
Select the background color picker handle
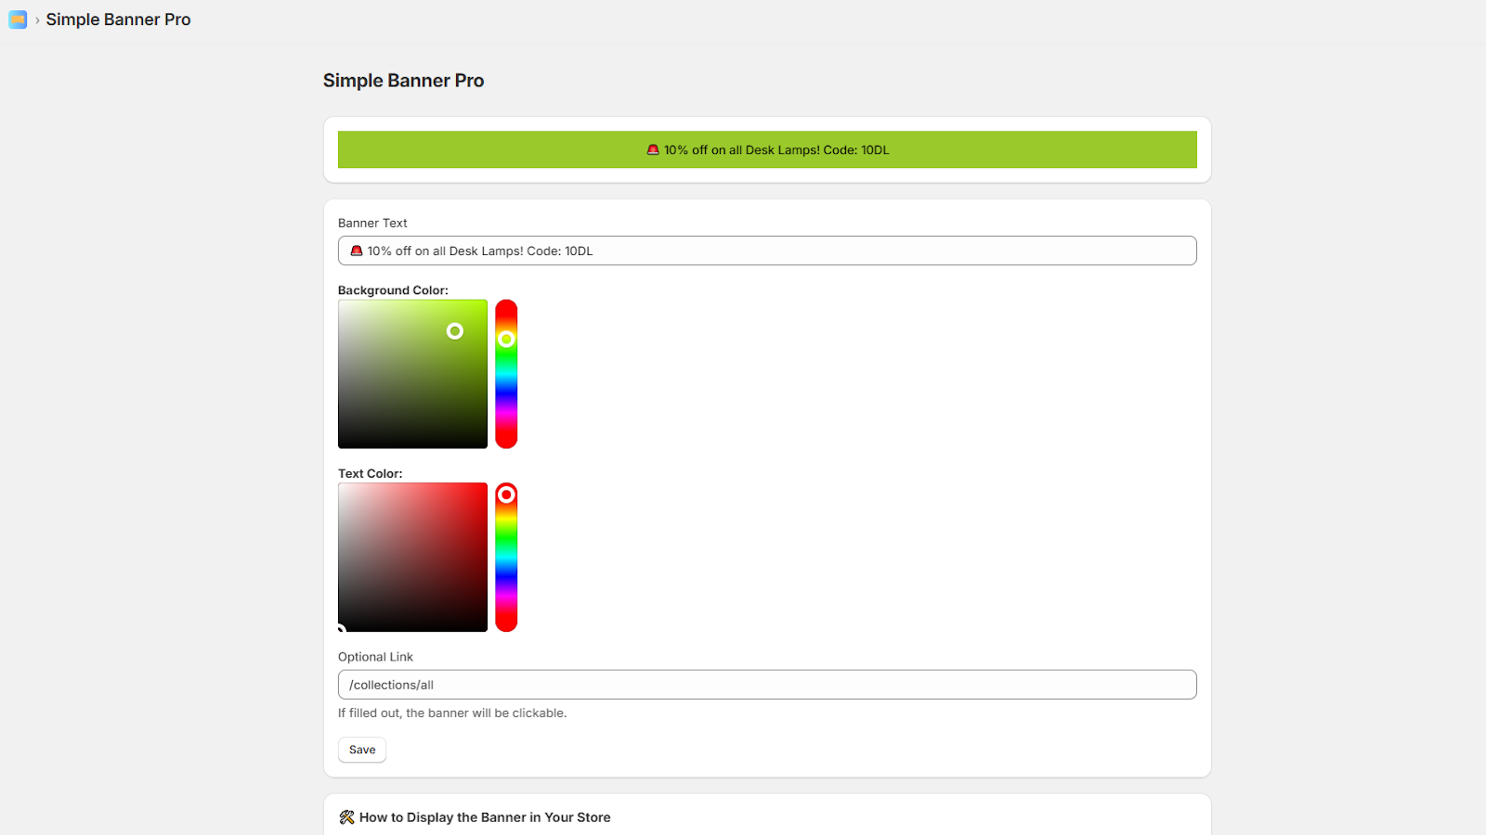coord(455,331)
